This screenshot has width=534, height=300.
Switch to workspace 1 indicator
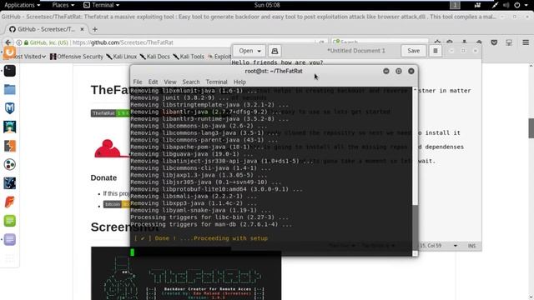[x=455, y=5]
